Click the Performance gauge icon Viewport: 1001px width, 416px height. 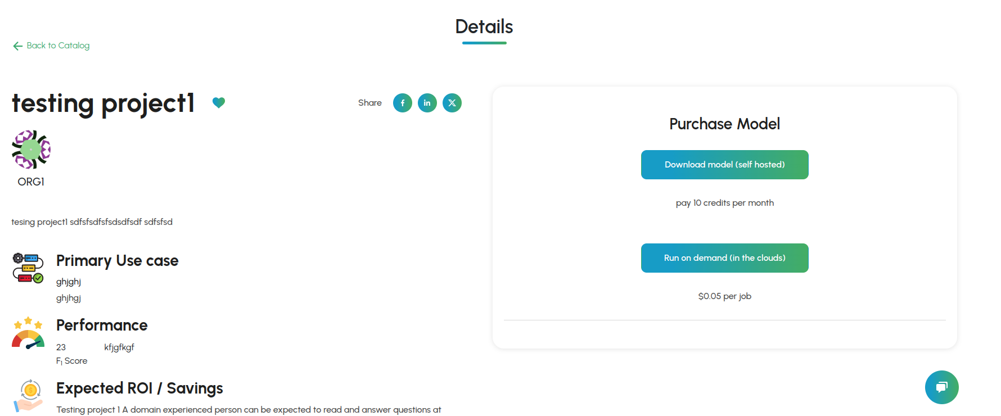[28, 333]
